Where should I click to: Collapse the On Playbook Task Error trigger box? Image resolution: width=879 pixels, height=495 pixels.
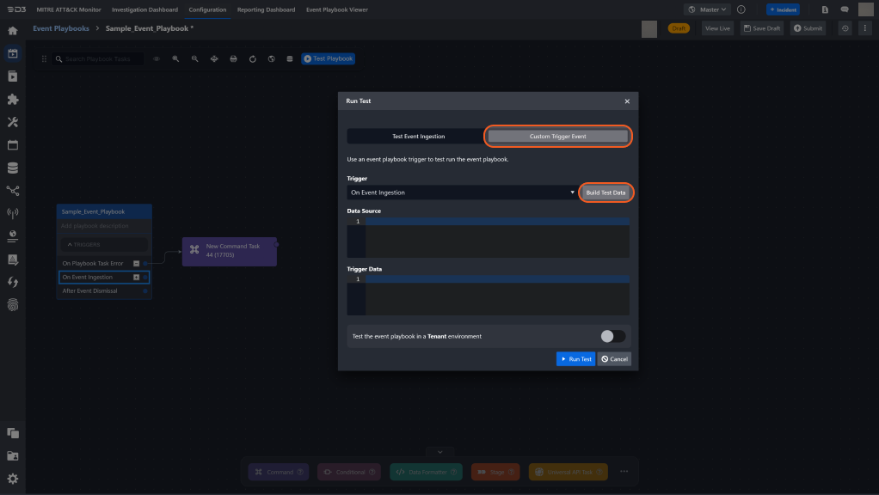click(136, 263)
